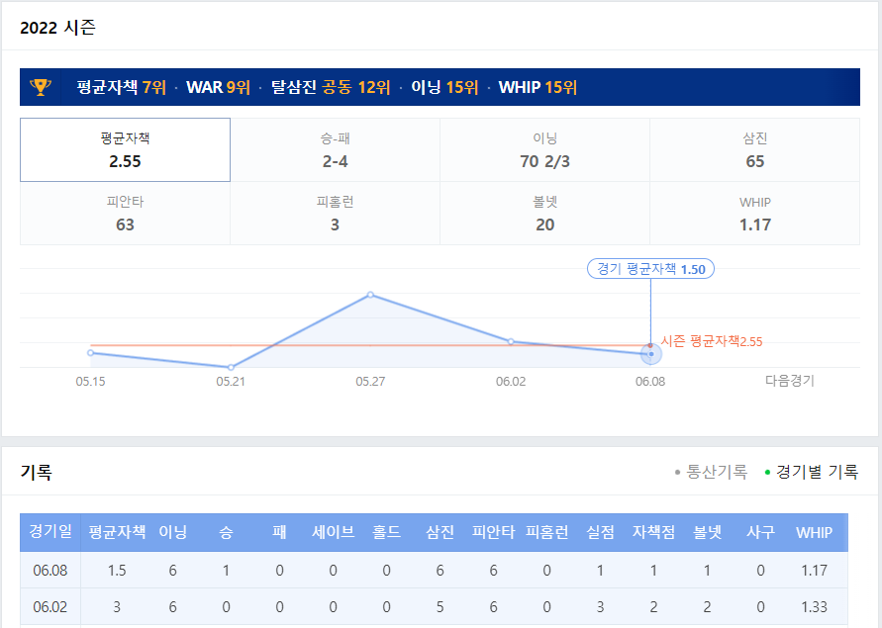Select the 평균자책 stat card
The image size is (882, 628).
pos(125,149)
